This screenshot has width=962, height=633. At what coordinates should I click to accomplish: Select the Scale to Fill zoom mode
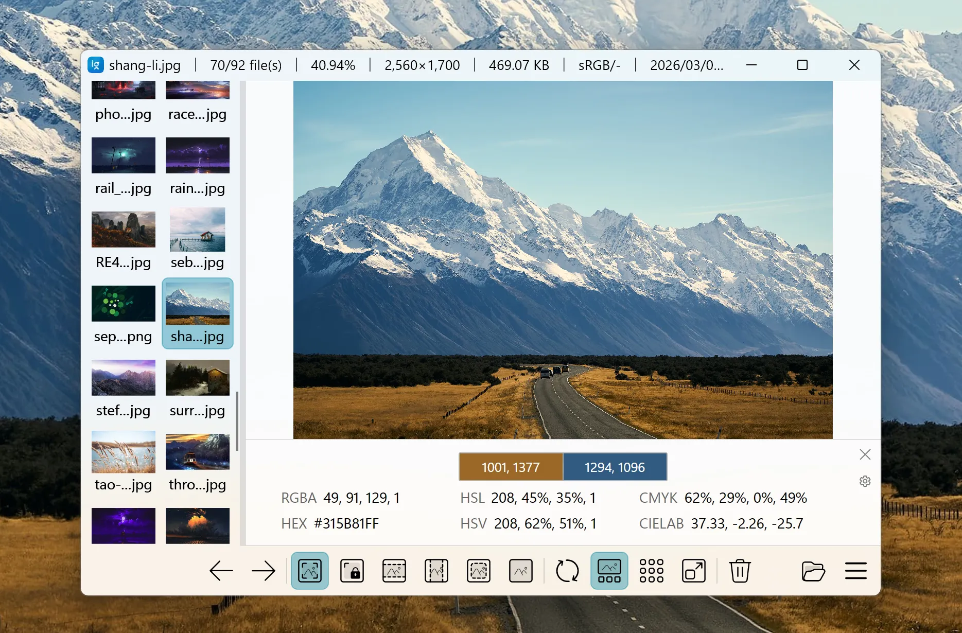tap(521, 571)
